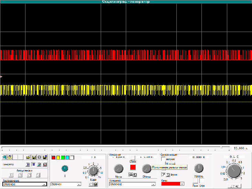
Task: Select the green channel swatch
Action: [63, 157]
